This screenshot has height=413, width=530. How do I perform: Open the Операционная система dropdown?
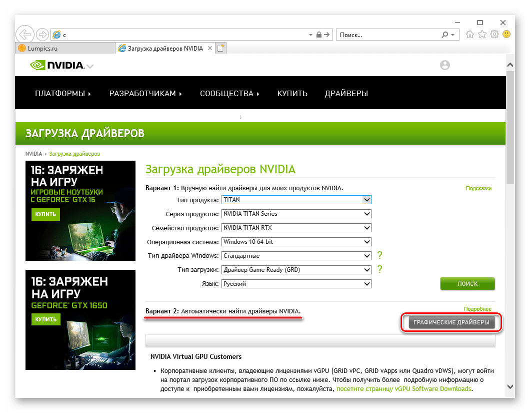tap(296, 242)
